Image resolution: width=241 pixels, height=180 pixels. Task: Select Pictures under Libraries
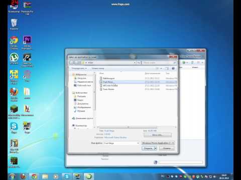82,107
